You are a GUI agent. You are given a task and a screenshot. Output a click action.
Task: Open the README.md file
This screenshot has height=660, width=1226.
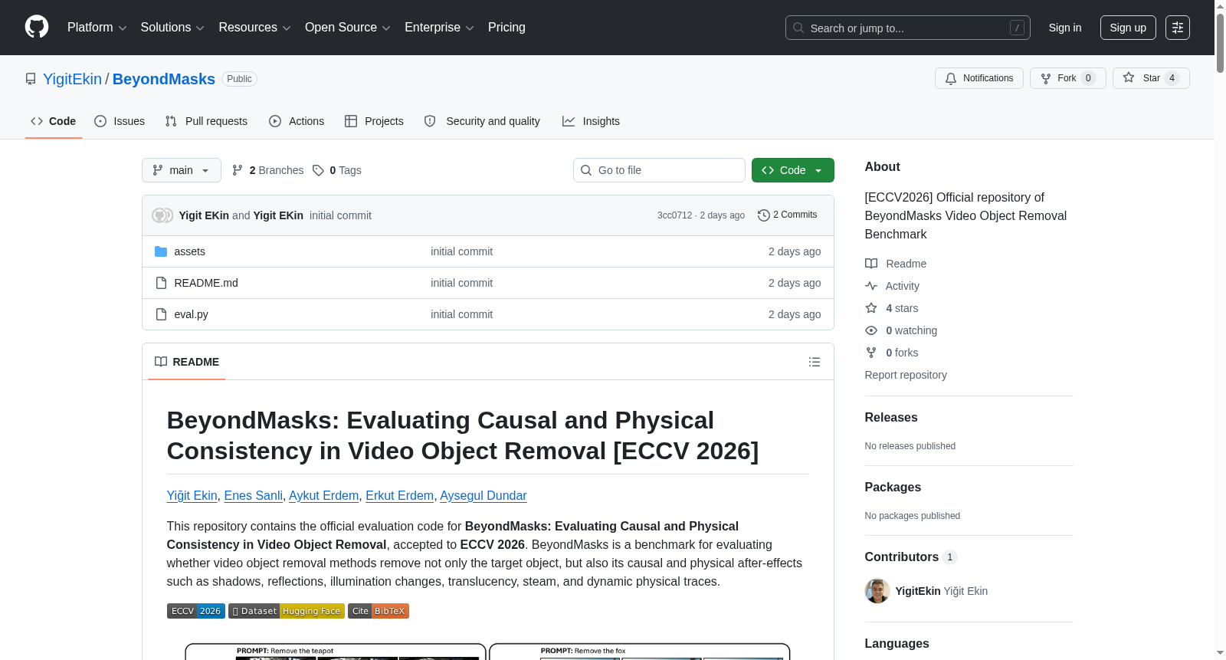click(206, 283)
